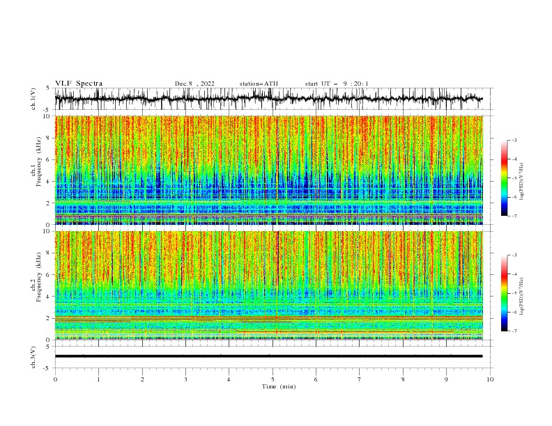Click the ch.1 color bar log(PSD) label
Image resolution: width=552 pixels, height=426 pixels.
click(x=521, y=182)
